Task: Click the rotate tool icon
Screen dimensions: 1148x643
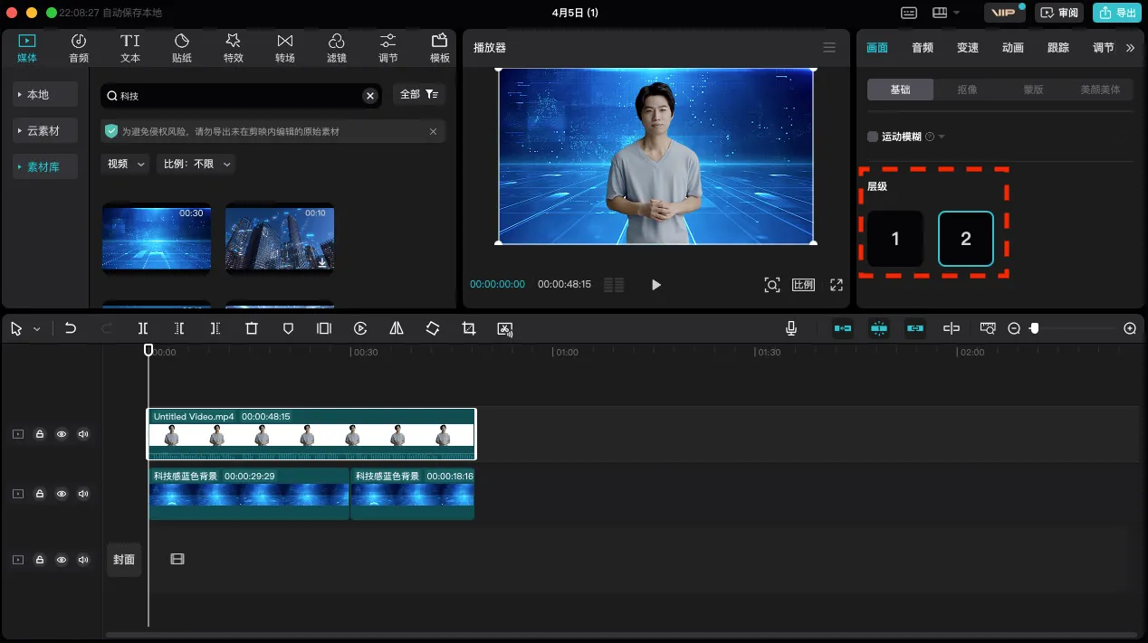Action: 433,329
